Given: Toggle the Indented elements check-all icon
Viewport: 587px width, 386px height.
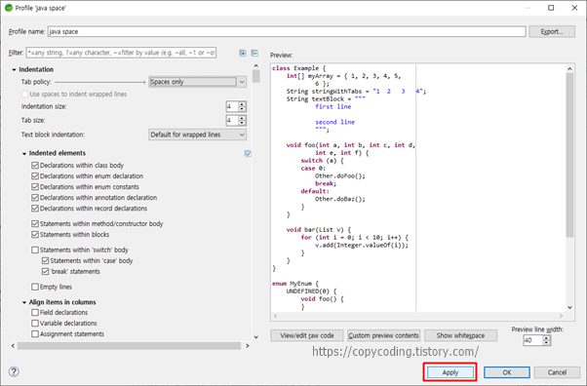Looking at the screenshot, I should 248,153.
